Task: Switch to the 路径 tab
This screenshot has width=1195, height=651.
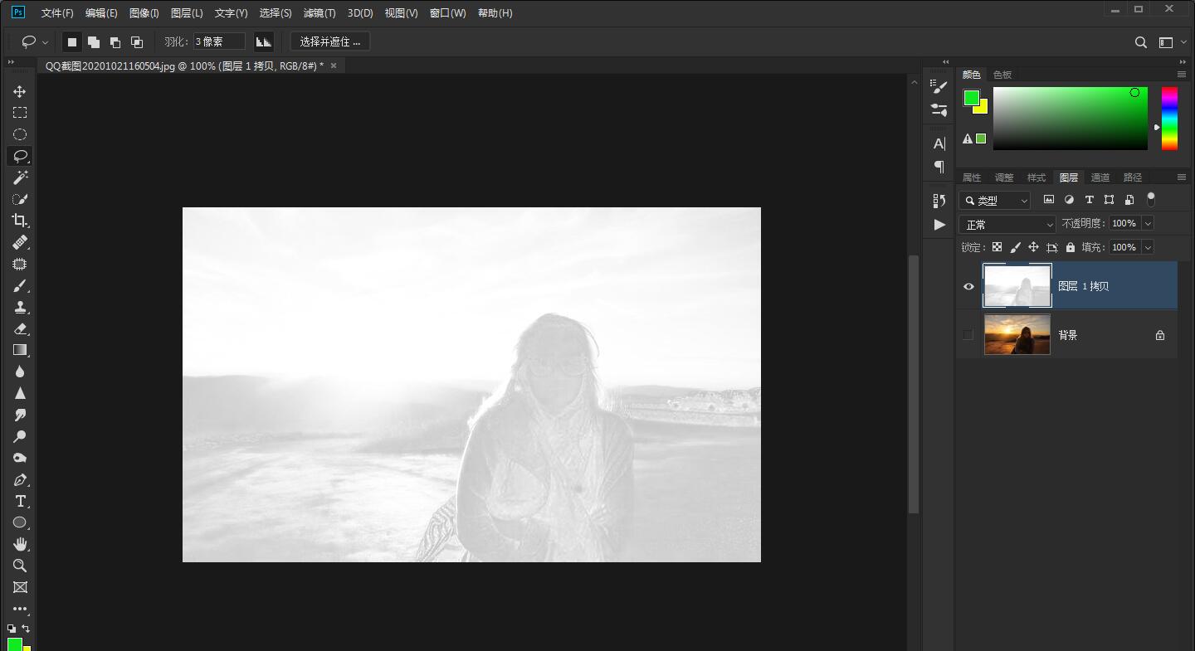Action: [1133, 177]
